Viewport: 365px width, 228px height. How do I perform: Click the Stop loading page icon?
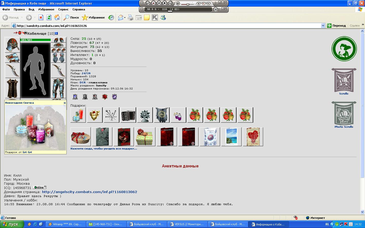[41, 17]
